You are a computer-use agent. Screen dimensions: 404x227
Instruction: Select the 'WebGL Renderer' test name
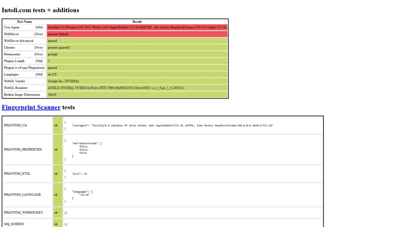[x=16, y=88]
